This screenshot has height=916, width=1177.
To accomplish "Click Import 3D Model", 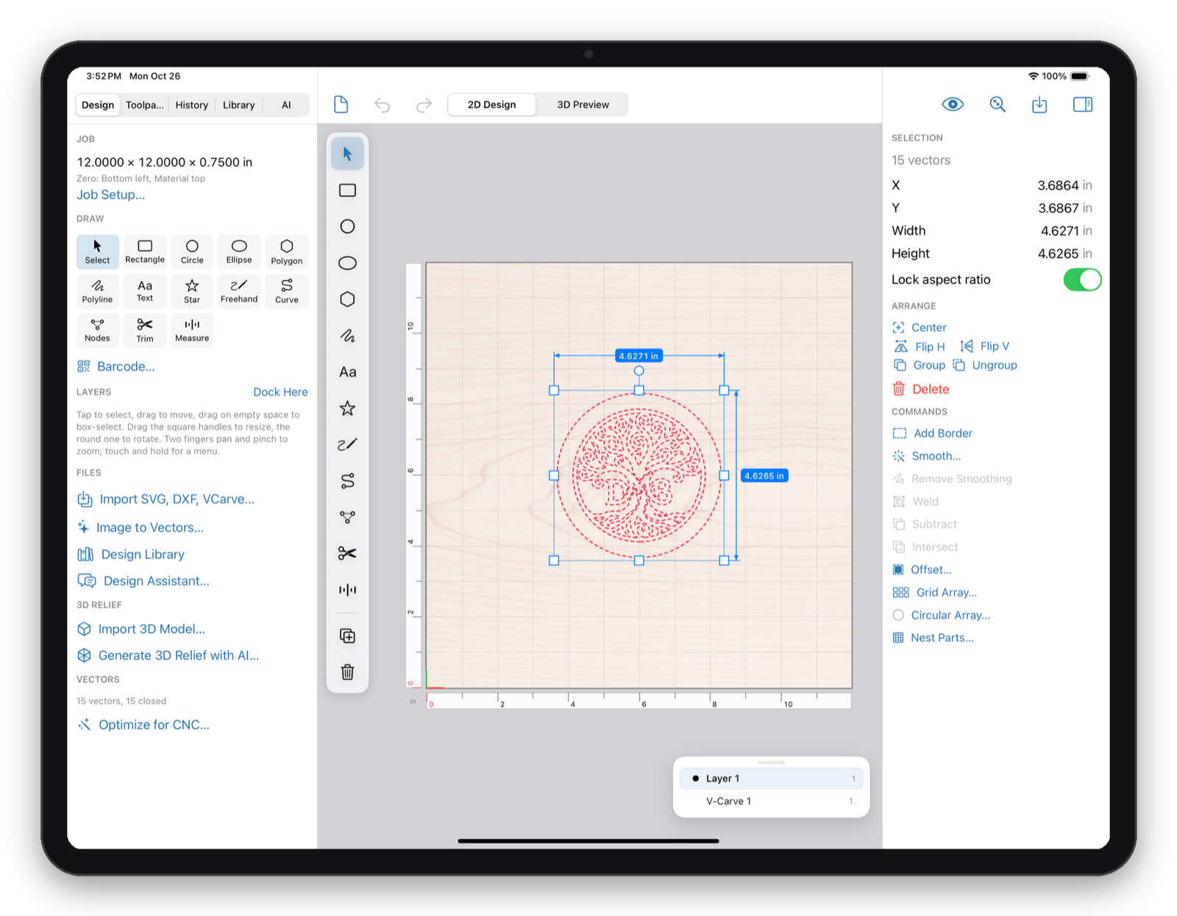I will tap(141, 629).
